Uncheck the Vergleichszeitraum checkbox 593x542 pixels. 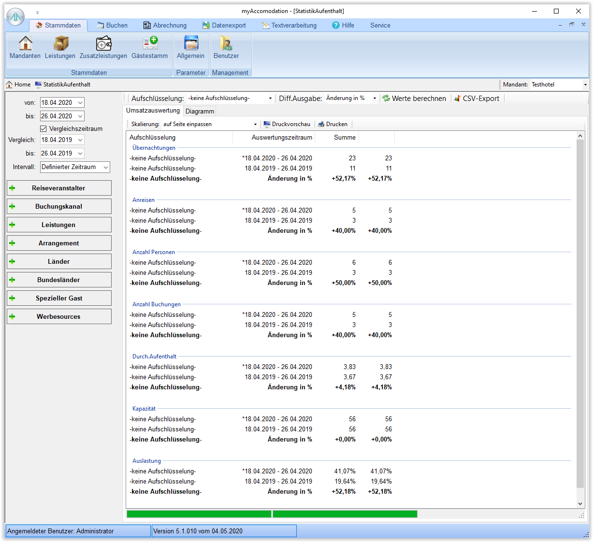click(43, 129)
